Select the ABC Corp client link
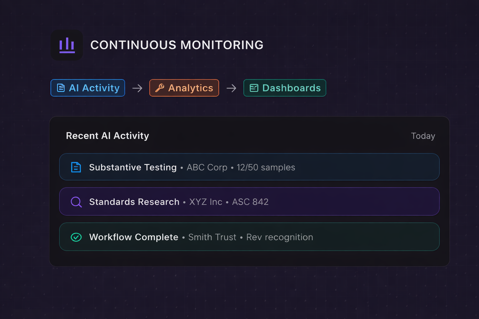479x319 pixels. (x=207, y=167)
